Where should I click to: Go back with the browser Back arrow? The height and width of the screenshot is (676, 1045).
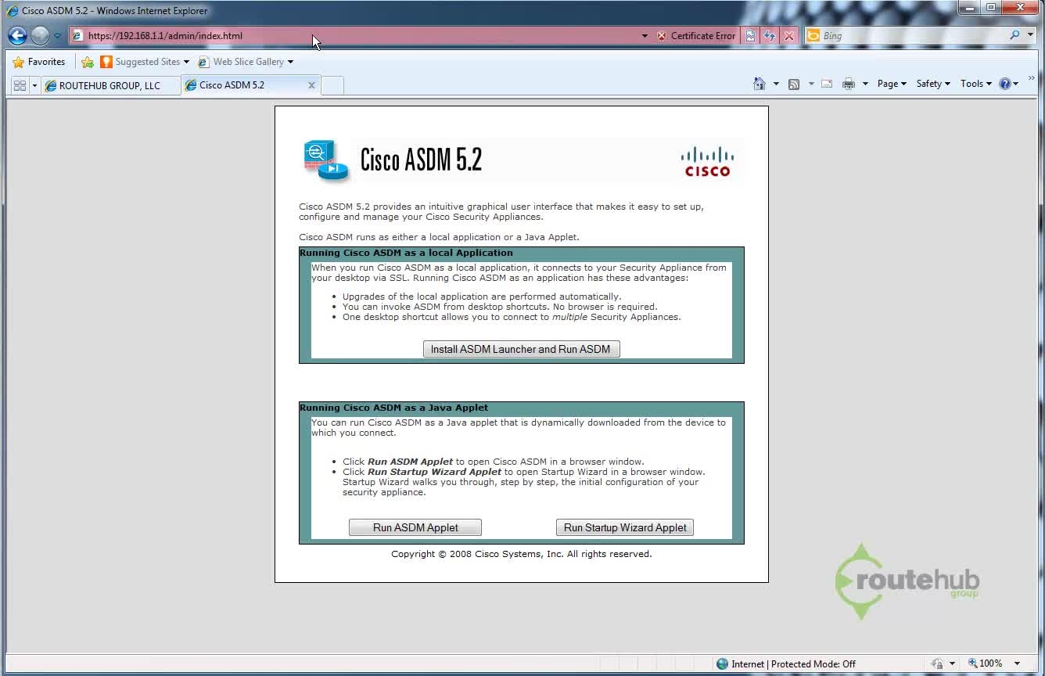(18, 36)
